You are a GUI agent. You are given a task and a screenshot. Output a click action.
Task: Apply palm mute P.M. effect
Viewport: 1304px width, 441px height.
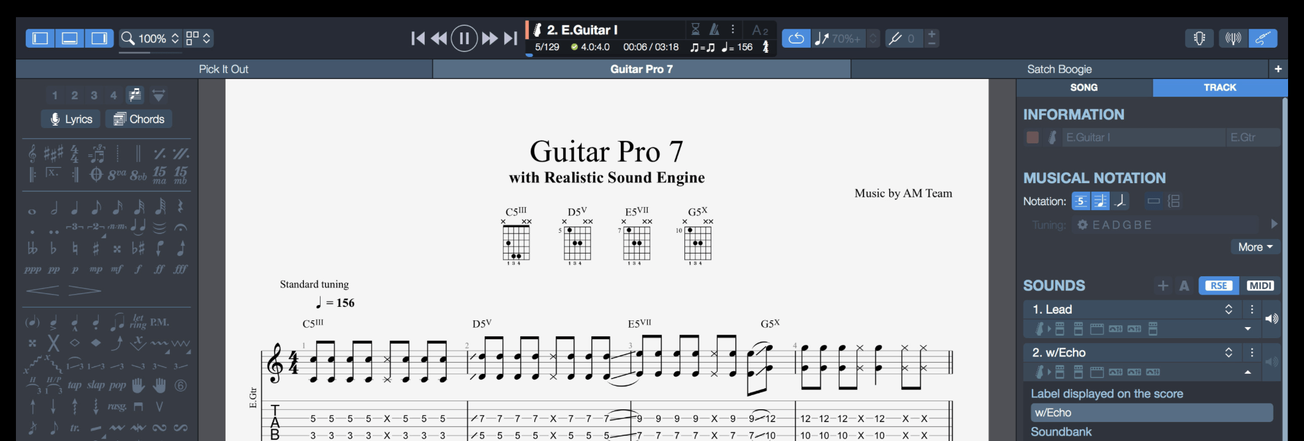[x=159, y=322]
